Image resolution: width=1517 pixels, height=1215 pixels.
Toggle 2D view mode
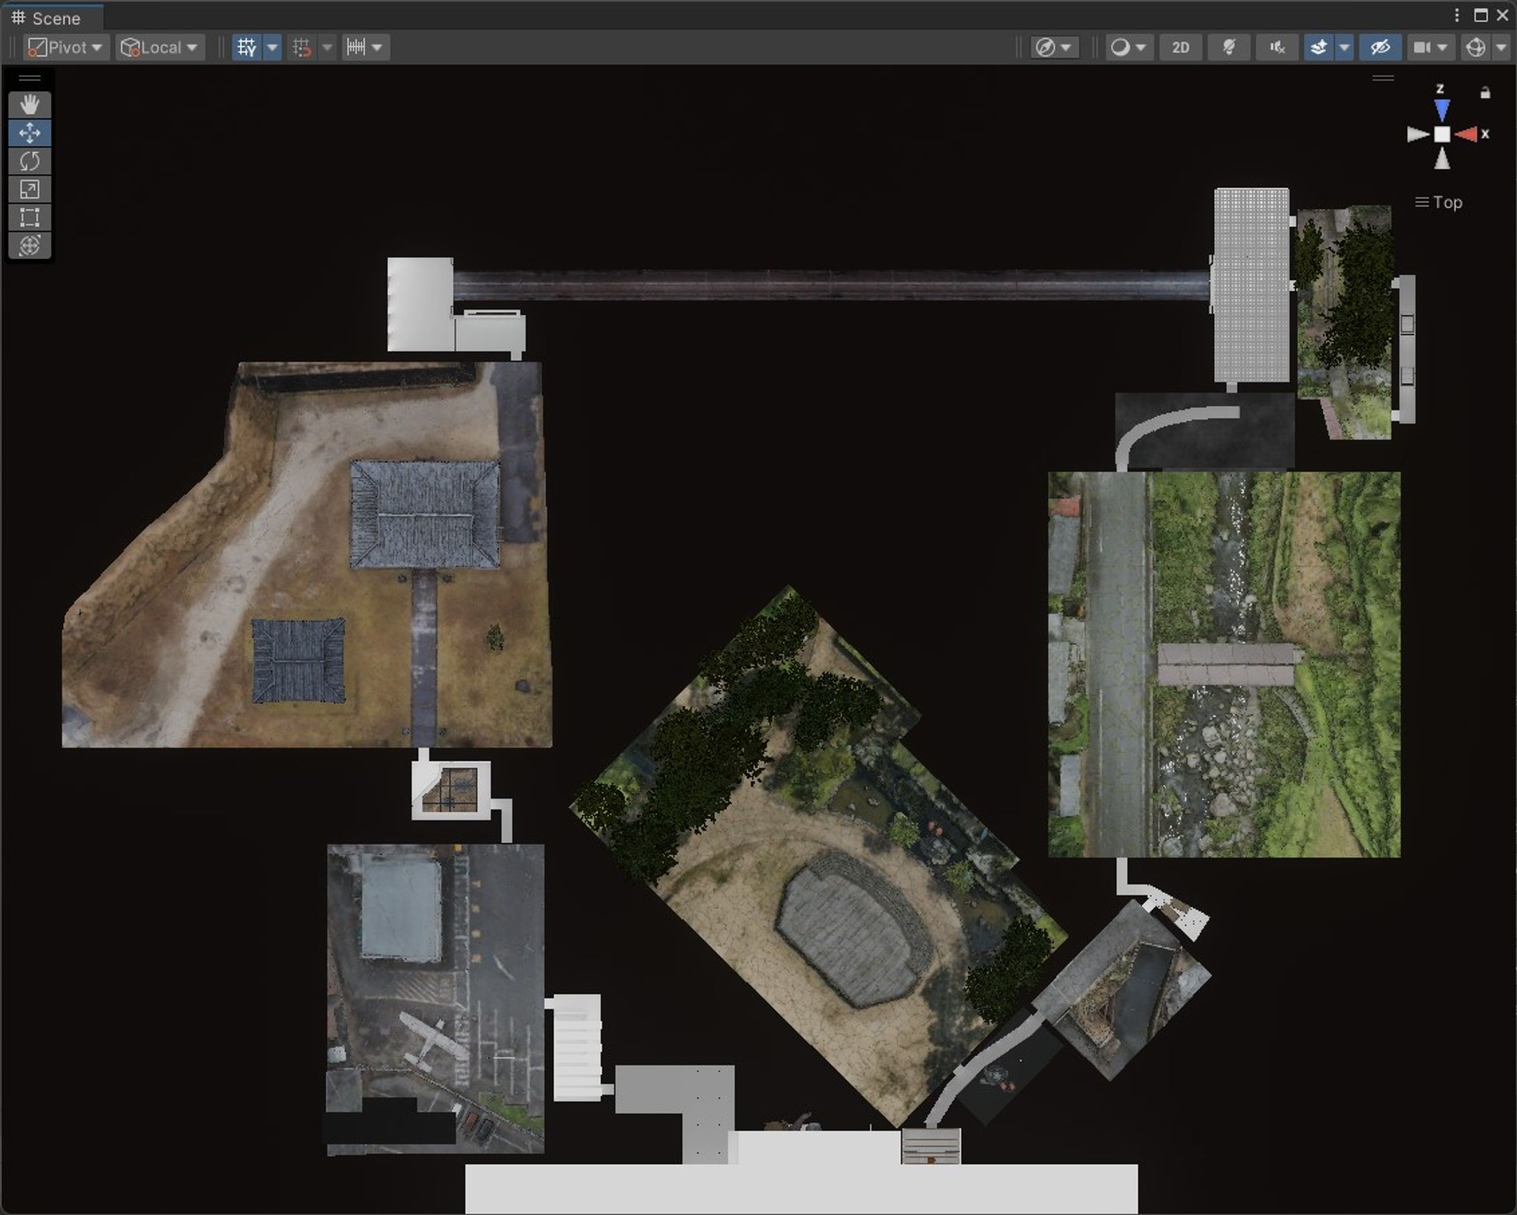[x=1180, y=48]
